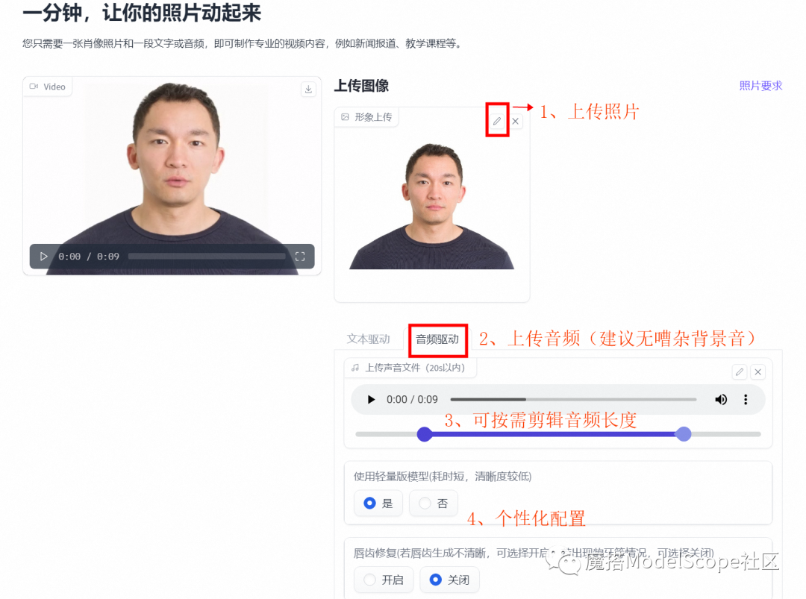Click the pencil edit icon for portrait upload
This screenshot has height=599, width=806.
point(497,122)
